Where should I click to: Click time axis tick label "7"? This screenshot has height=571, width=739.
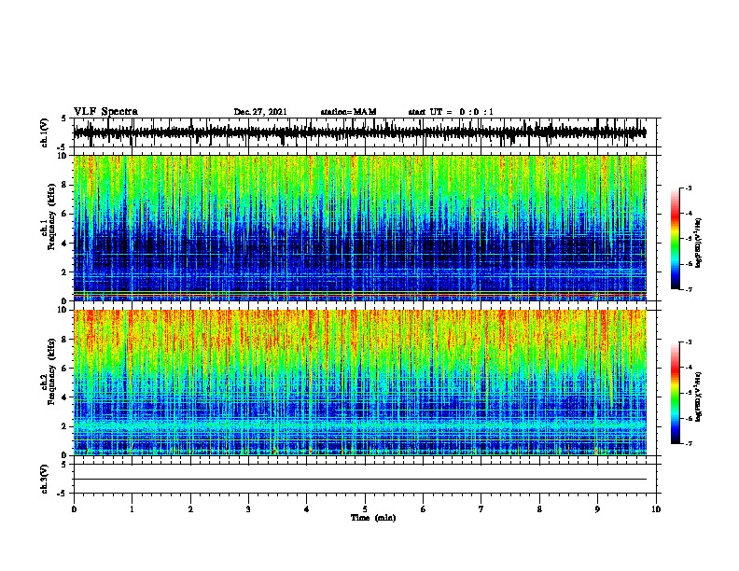481,509
